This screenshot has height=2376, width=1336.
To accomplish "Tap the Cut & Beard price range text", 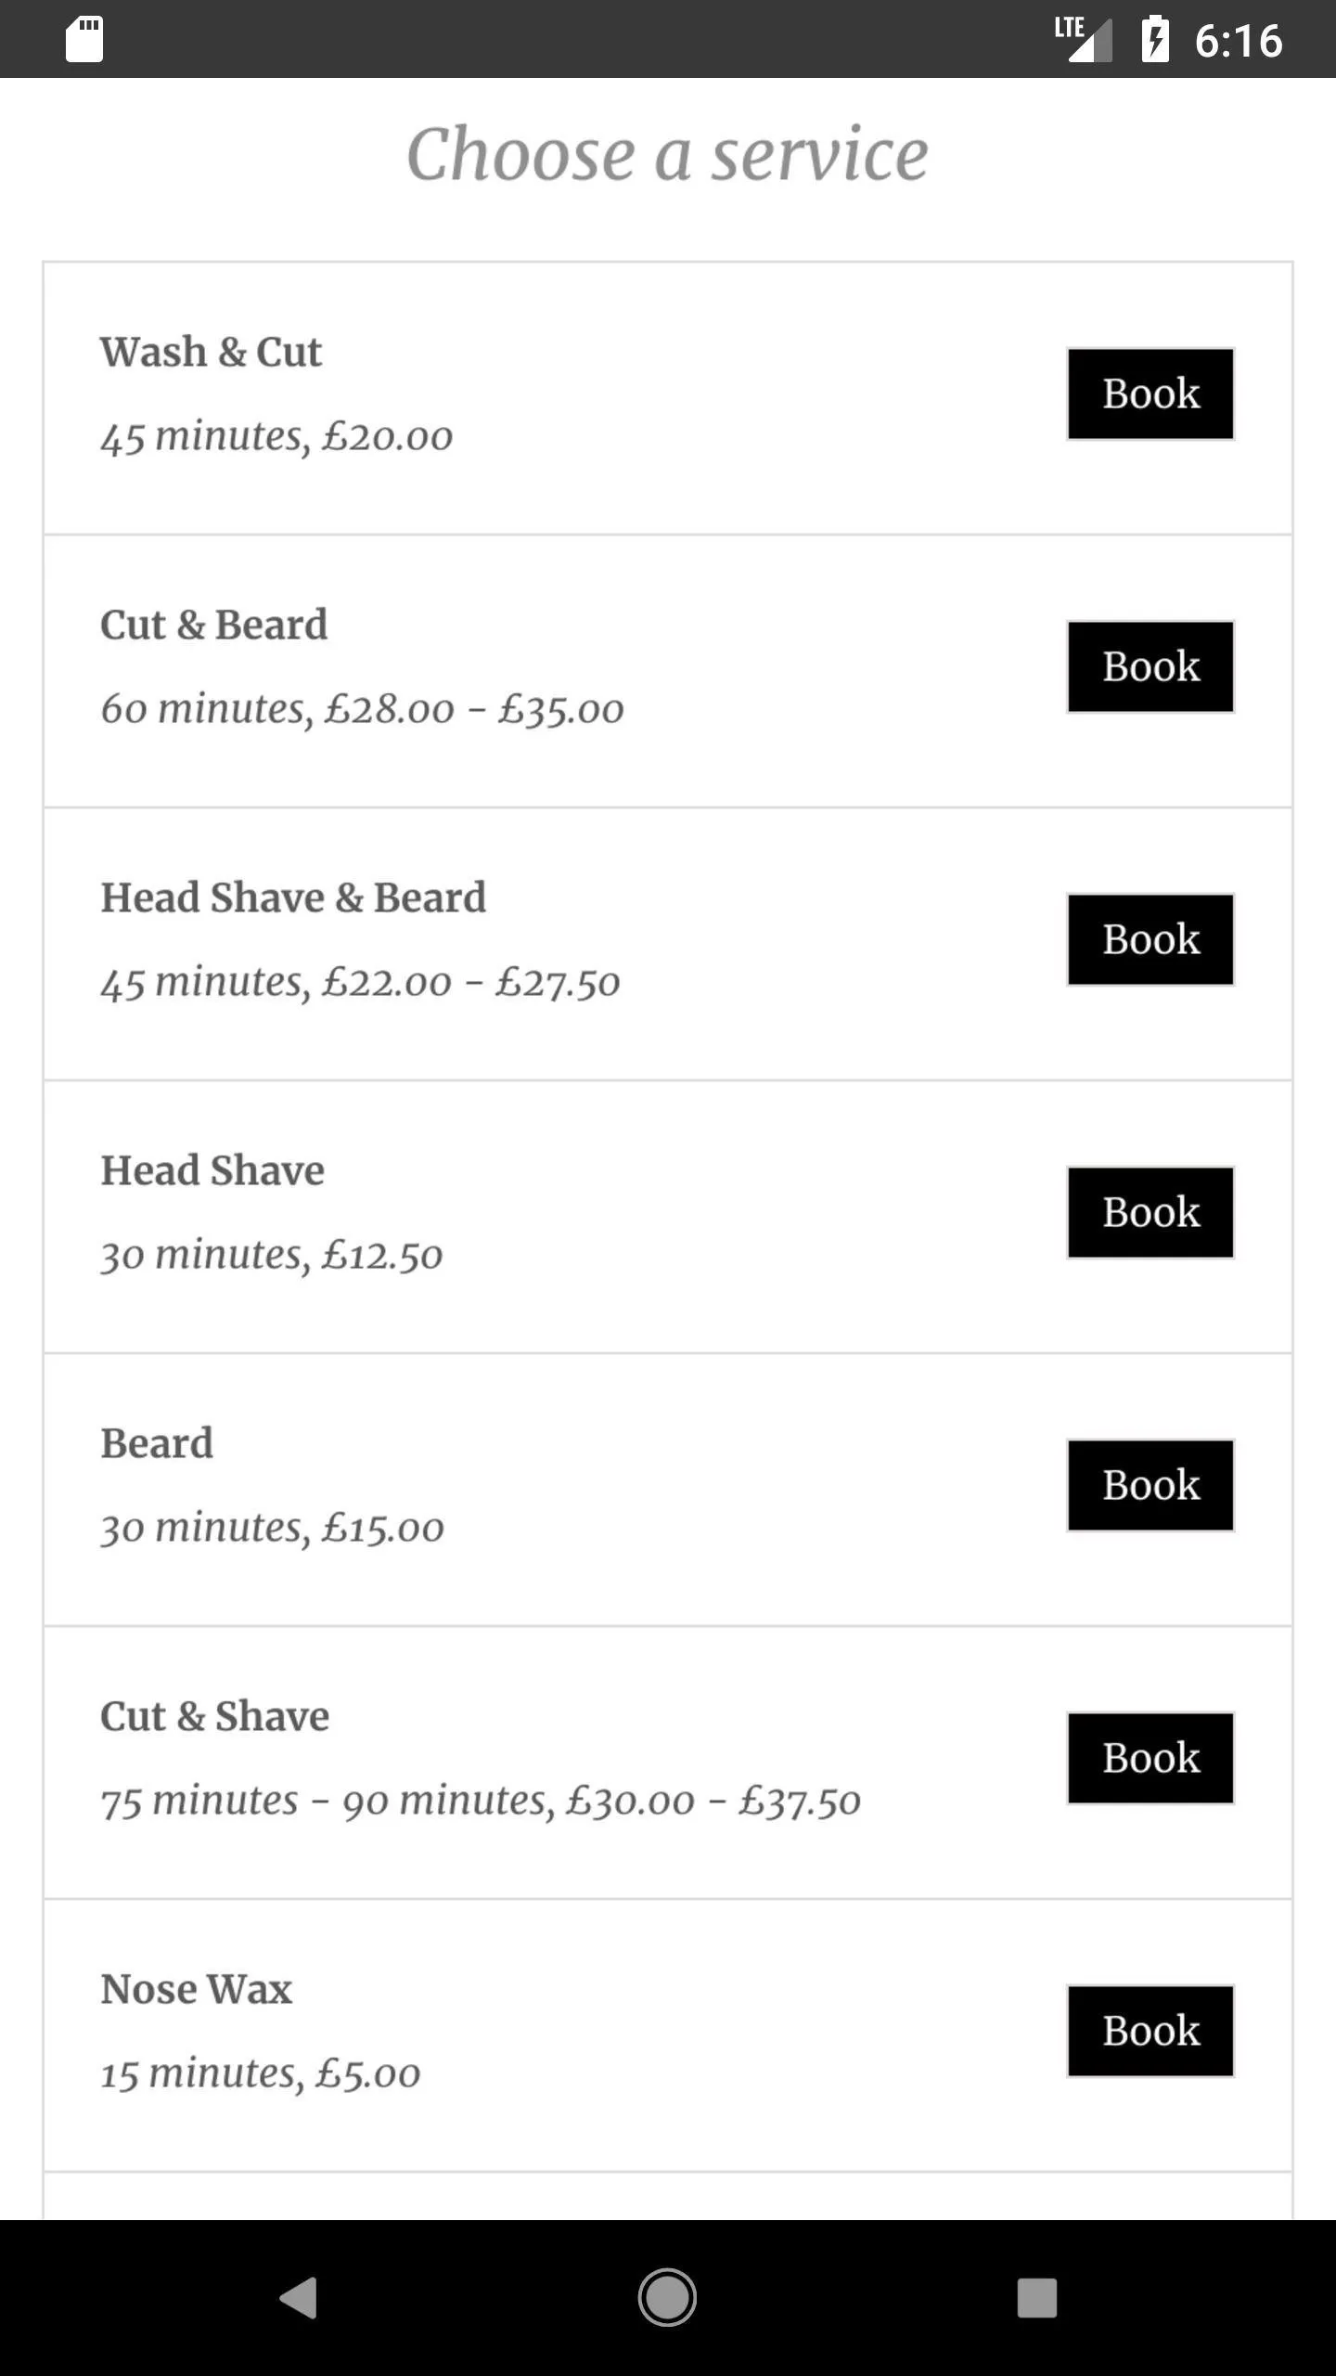I will (362, 710).
